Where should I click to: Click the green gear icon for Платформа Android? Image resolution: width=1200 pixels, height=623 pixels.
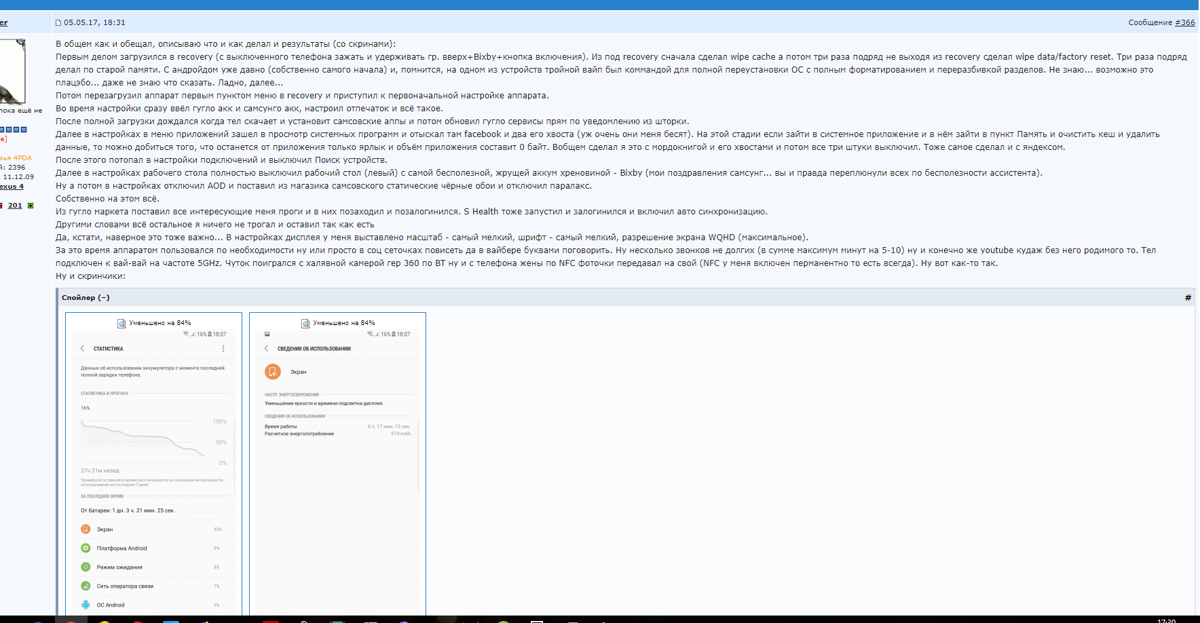[86, 548]
